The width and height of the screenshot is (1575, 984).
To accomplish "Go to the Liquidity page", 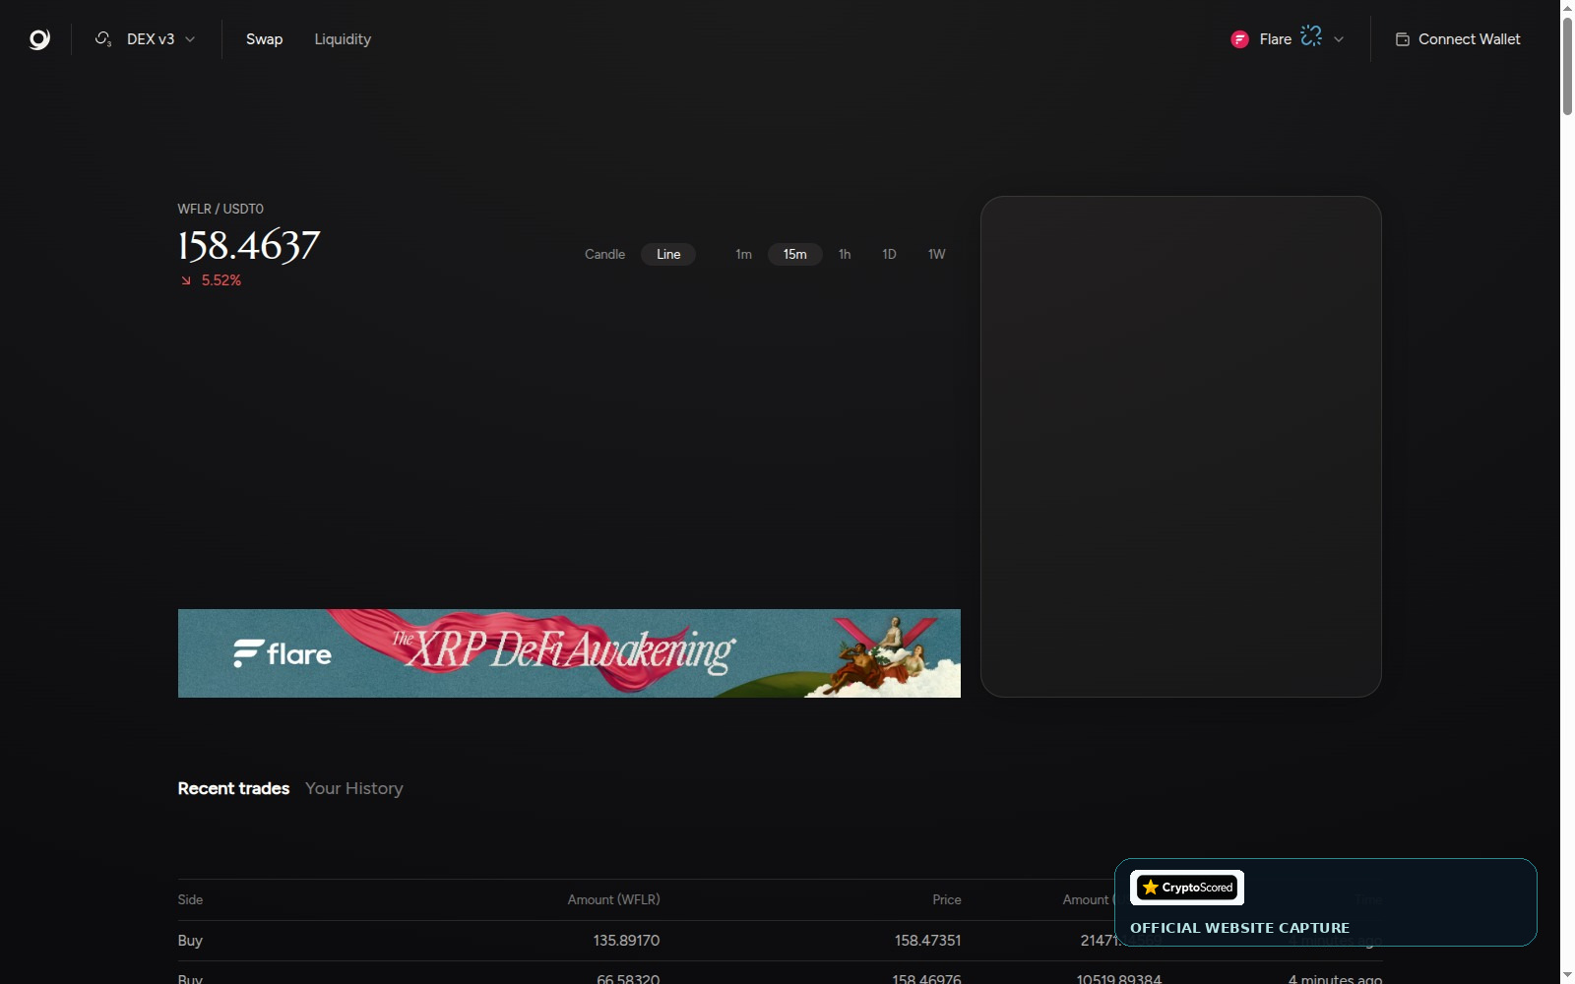I will 343,39.
